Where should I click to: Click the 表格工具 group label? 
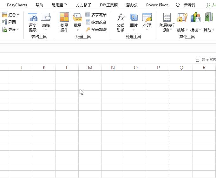(39, 37)
